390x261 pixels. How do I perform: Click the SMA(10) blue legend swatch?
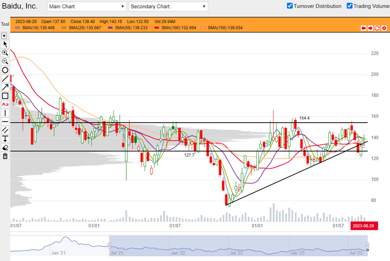click(17, 28)
